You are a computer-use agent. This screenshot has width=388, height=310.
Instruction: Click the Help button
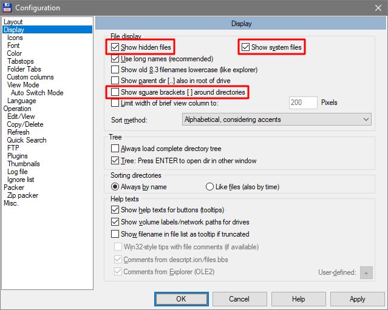tap(298, 299)
